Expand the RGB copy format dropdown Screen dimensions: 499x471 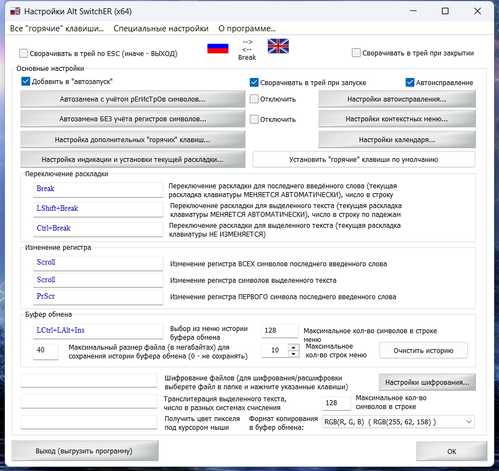coord(469,422)
